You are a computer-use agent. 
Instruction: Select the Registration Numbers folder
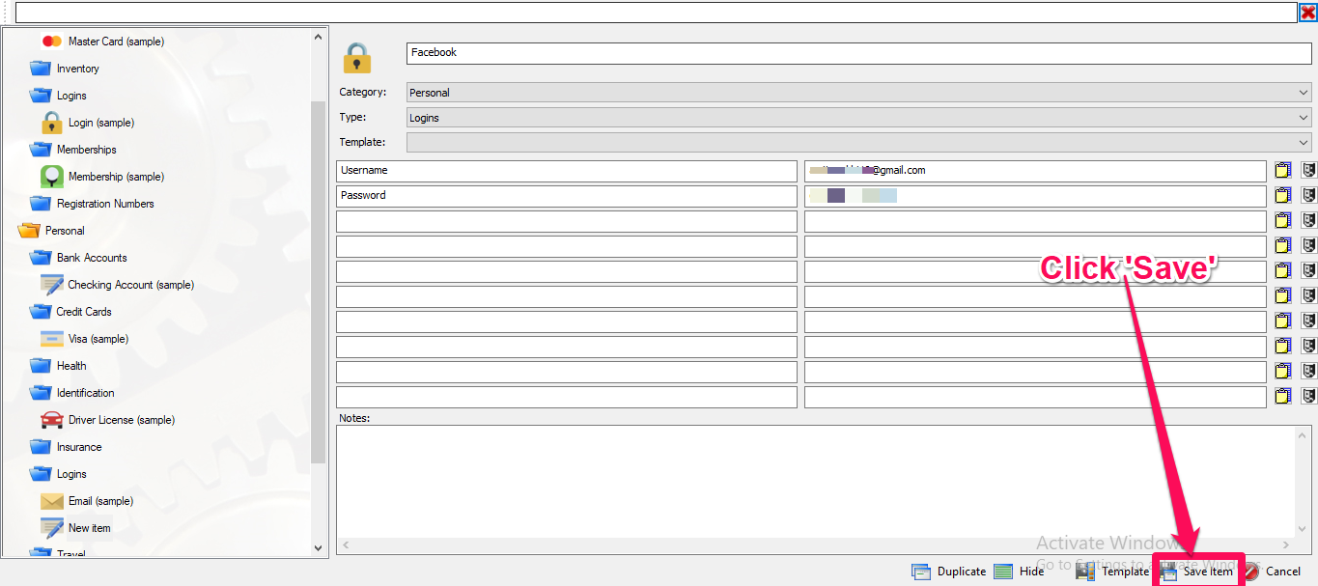coord(92,204)
